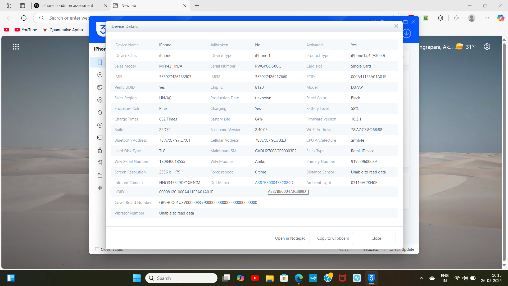This screenshot has height=286, width=508.
Task: Click the colorful extension icon in Edge toolbar
Action: [426, 18]
